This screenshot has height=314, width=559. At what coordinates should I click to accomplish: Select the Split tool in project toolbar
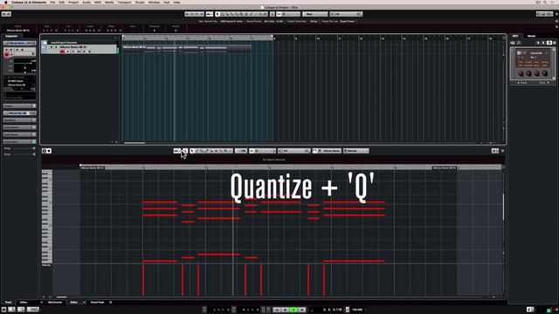click(x=227, y=14)
